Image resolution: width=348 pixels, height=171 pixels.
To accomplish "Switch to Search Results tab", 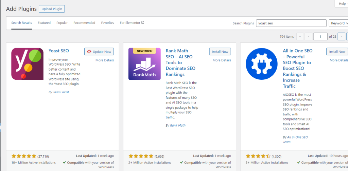I will coord(22,23).
